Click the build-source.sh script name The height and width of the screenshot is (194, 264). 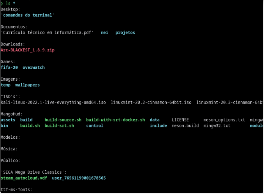(63, 120)
